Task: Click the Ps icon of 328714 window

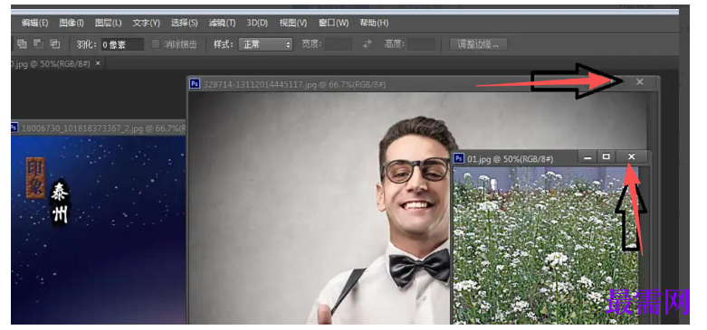Action: coord(195,84)
